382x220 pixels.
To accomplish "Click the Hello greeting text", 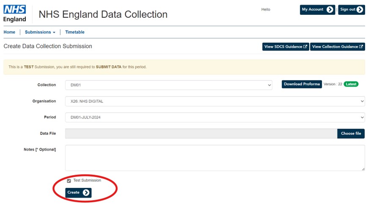I will tap(266, 9).
